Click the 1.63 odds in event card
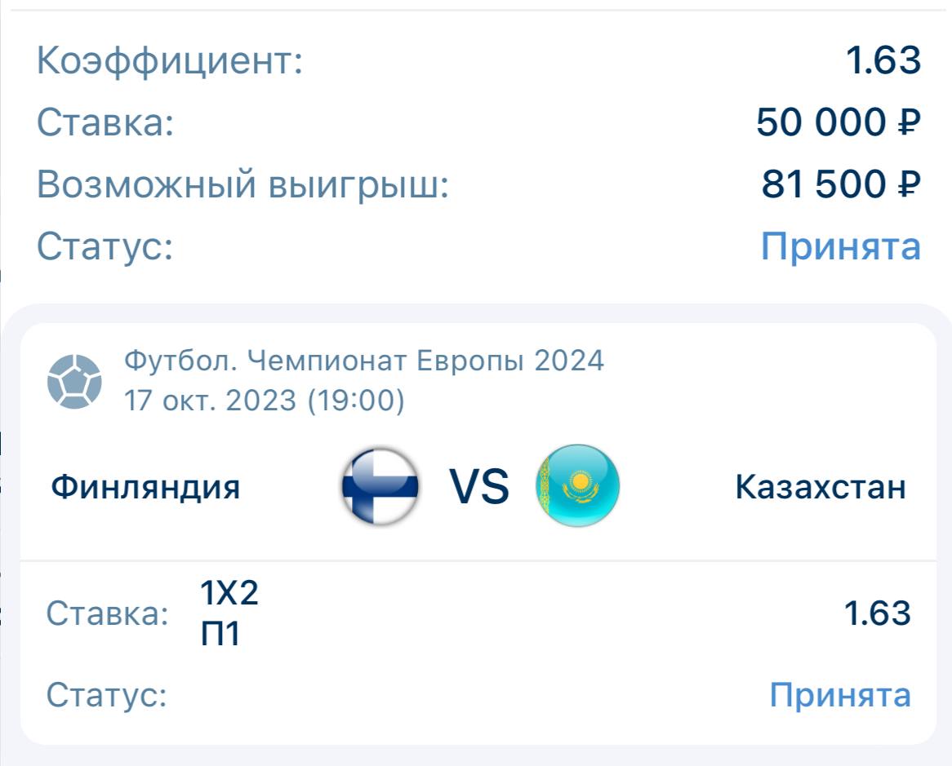This screenshot has height=766, width=952. click(x=877, y=613)
